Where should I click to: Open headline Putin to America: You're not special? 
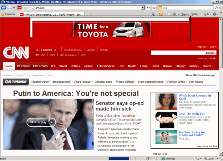(x=76, y=94)
